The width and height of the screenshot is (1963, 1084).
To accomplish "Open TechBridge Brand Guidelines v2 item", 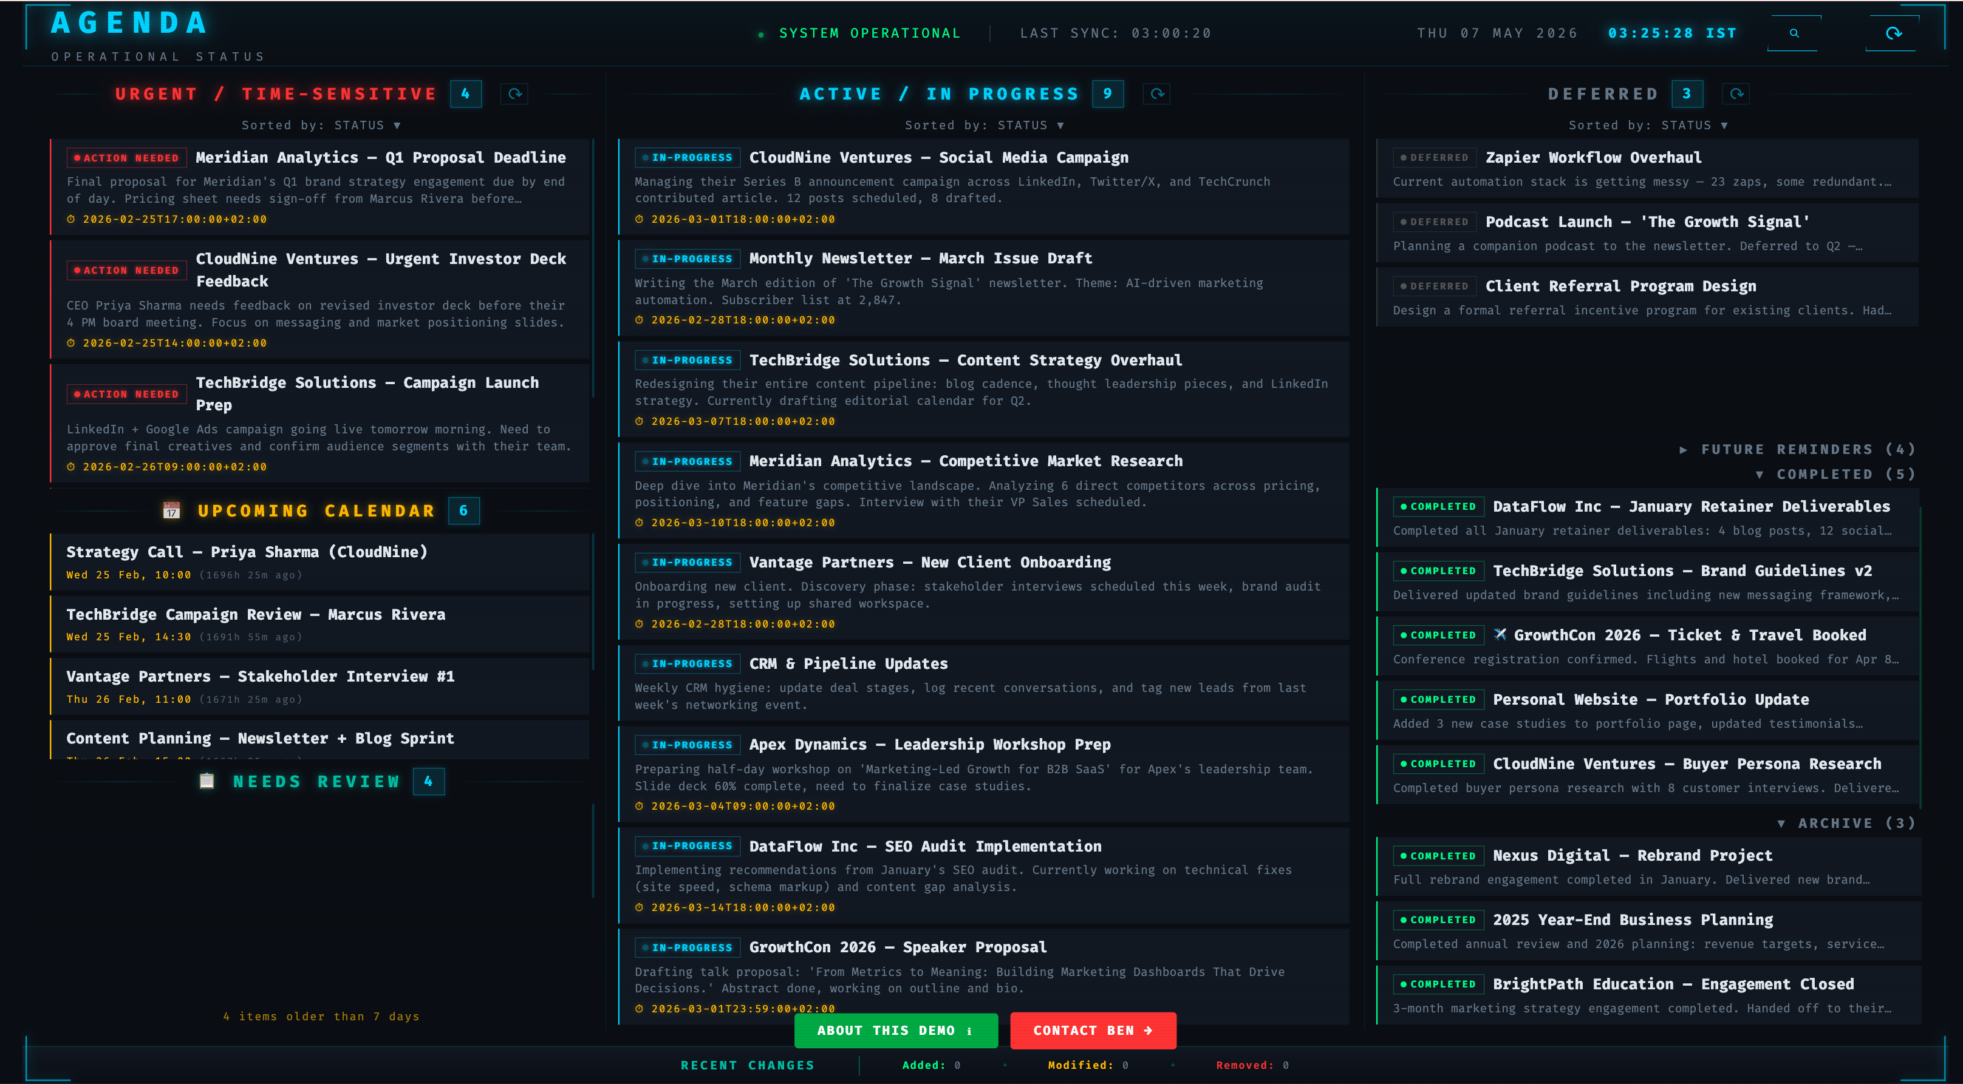I will [1648, 582].
